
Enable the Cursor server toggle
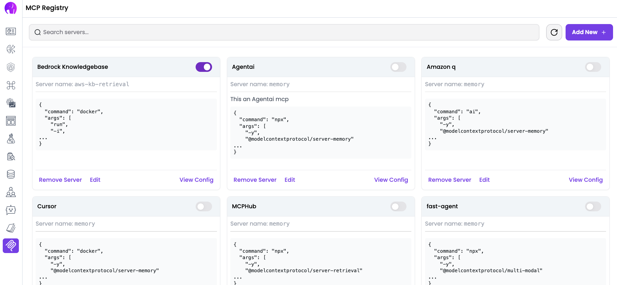pos(204,206)
